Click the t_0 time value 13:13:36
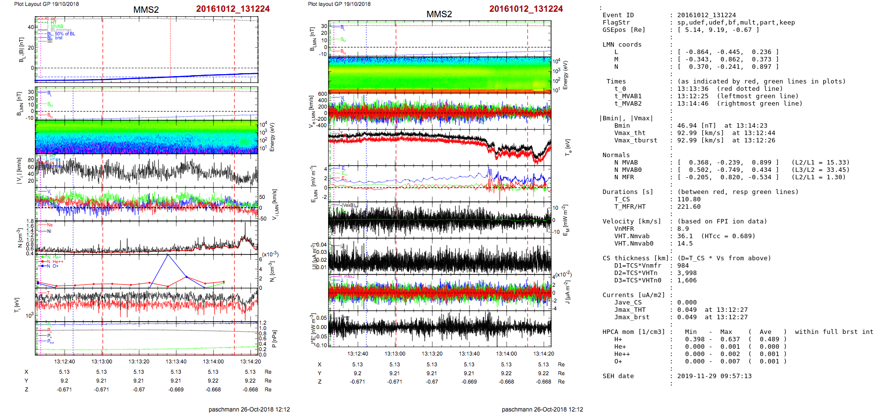This screenshot has width=886, height=413. tap(692, 89)
